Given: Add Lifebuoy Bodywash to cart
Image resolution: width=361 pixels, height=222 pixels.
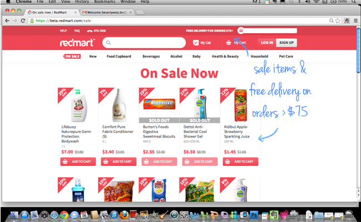Looking at the screenshot, I should [x=78, y=162].
